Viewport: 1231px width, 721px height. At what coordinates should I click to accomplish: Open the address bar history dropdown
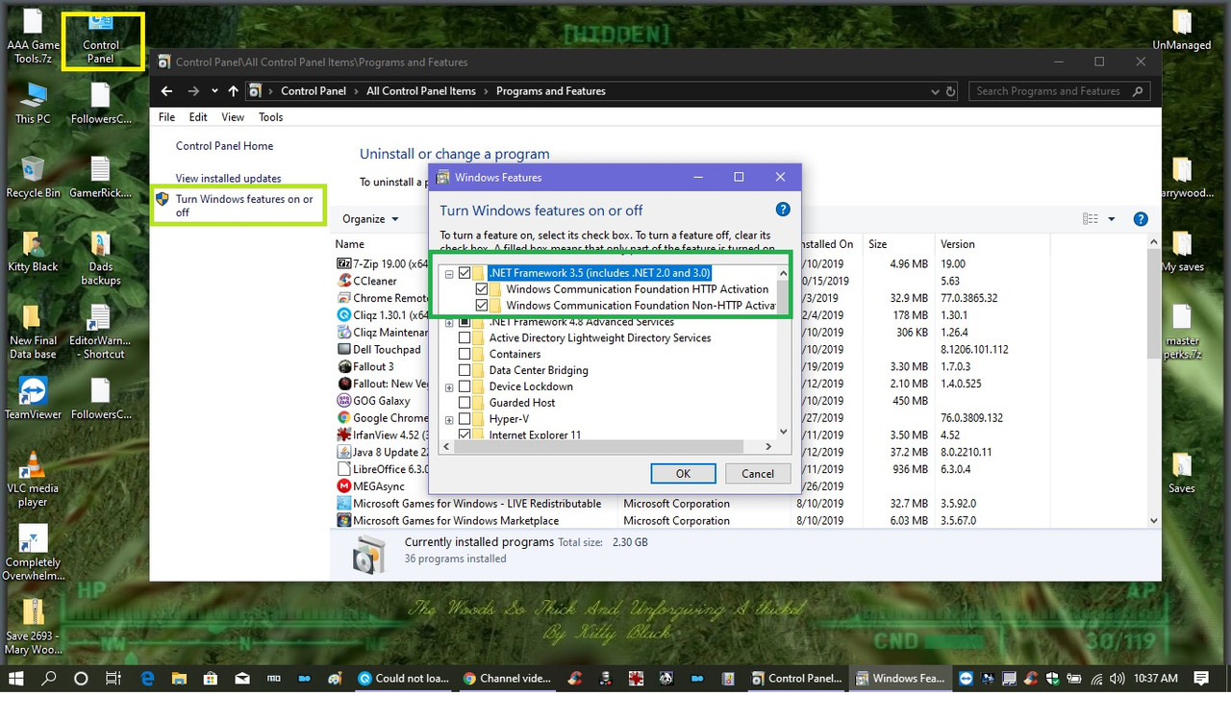coord(935,91)
